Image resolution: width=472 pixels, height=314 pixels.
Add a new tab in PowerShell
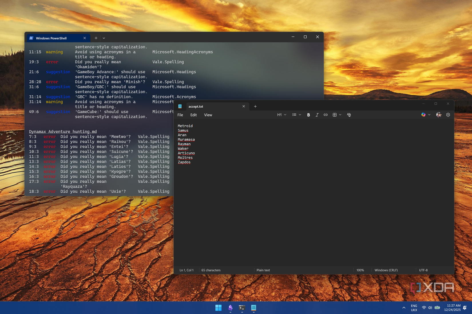[x=96, y=38]
